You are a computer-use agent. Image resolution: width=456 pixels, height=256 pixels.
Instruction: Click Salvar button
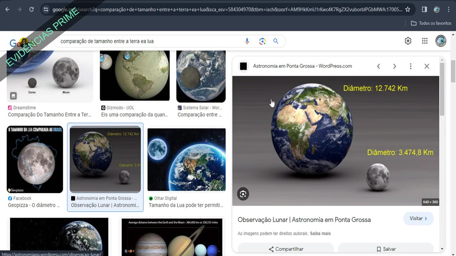coord(386,249)
